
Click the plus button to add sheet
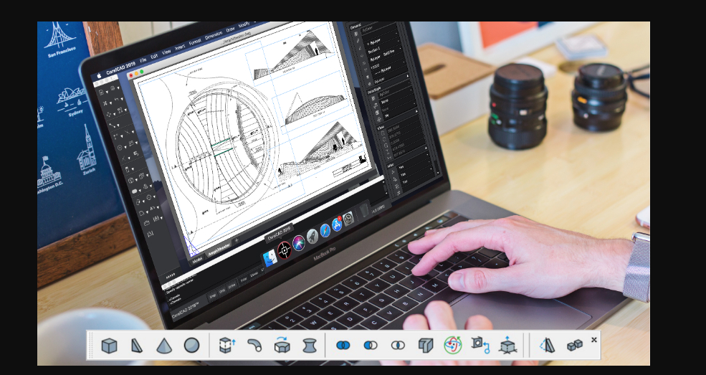pos(237,241)
